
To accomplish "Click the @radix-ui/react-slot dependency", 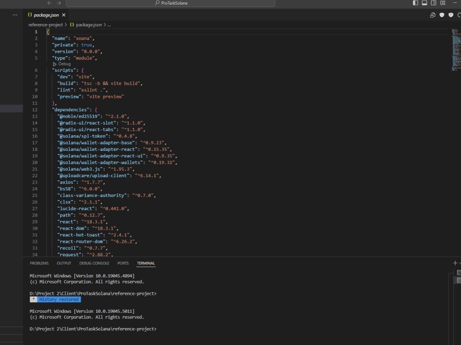I will pyautogui.click(x=101, y=123).
